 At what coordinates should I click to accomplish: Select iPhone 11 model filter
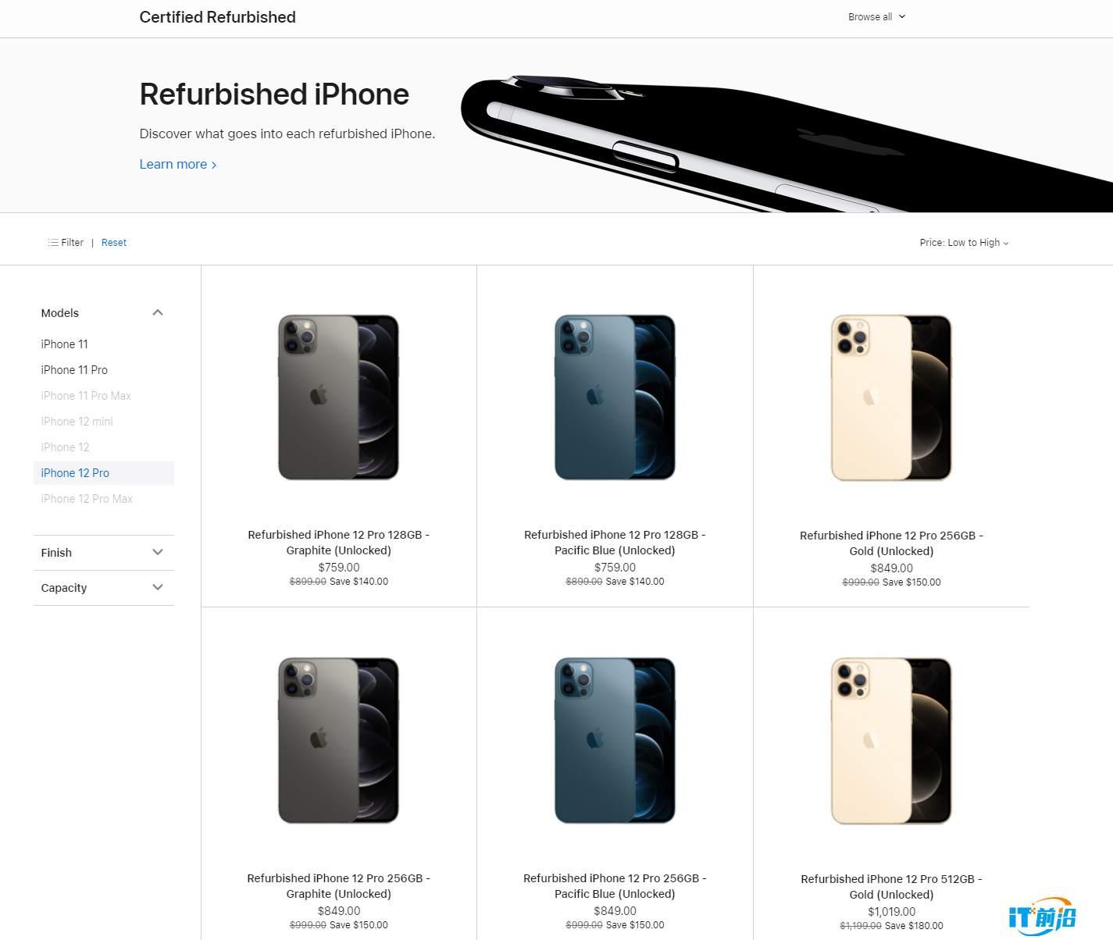coord(65,344)
